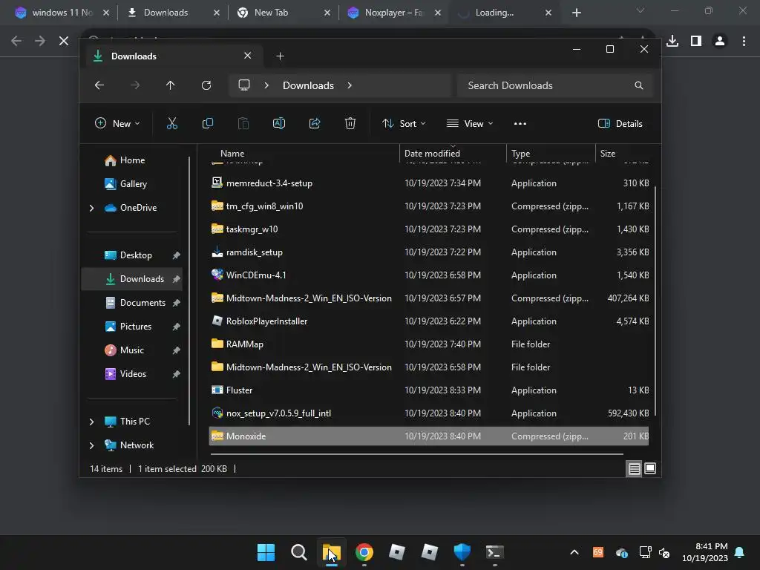The width and height of the screenshot is (760, 570).
Task: Click the Rename icon in toolbar
Action: click(279, 124)
